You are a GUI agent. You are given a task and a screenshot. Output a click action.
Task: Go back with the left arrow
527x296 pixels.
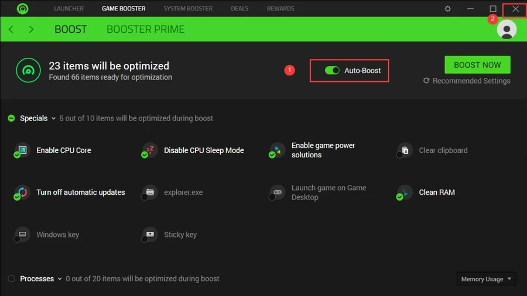[11, 29]
